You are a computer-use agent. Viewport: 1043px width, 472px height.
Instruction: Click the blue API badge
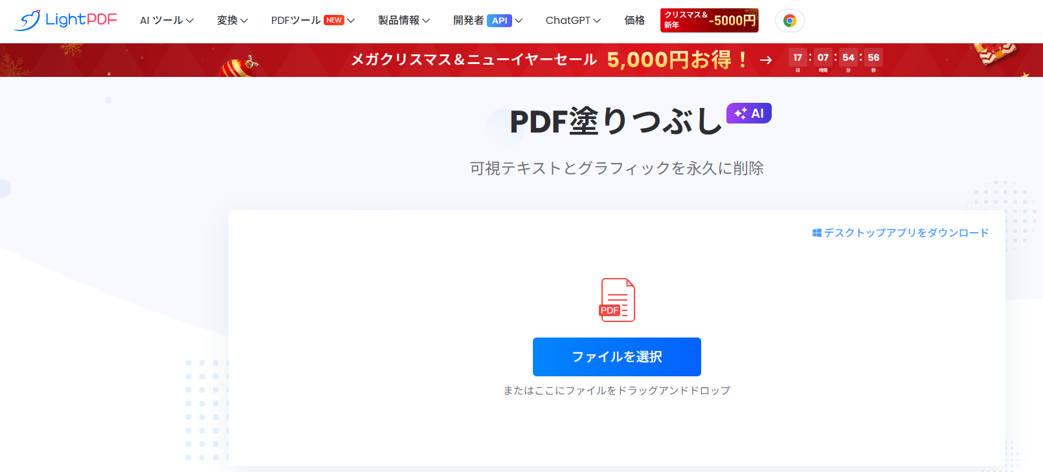(499, 21)
